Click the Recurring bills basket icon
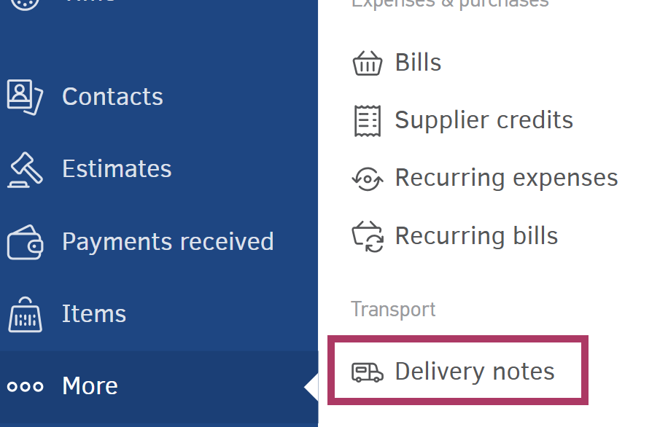668x427 pixels. click(367, 237)
